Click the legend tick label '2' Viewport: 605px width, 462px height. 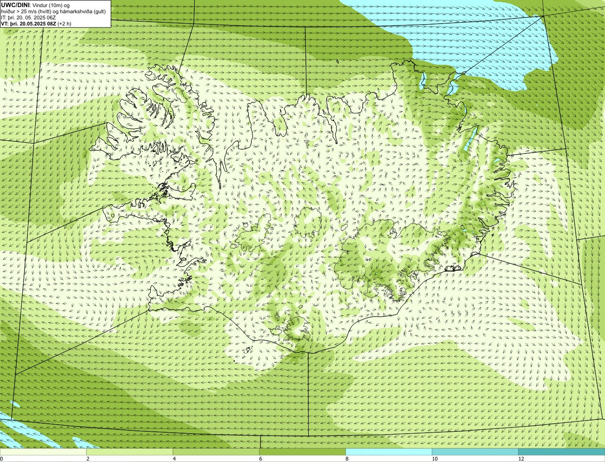[88, 459]
